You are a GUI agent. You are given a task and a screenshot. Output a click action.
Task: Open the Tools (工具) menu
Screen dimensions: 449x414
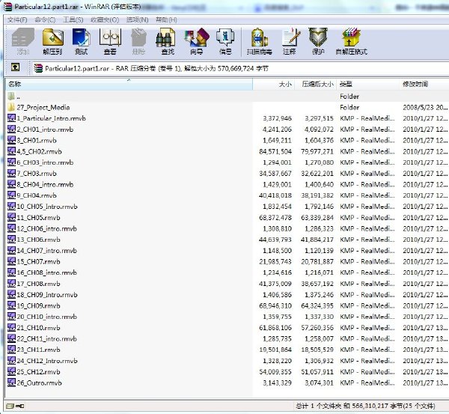pyautogui.click(x=73, y=19)
